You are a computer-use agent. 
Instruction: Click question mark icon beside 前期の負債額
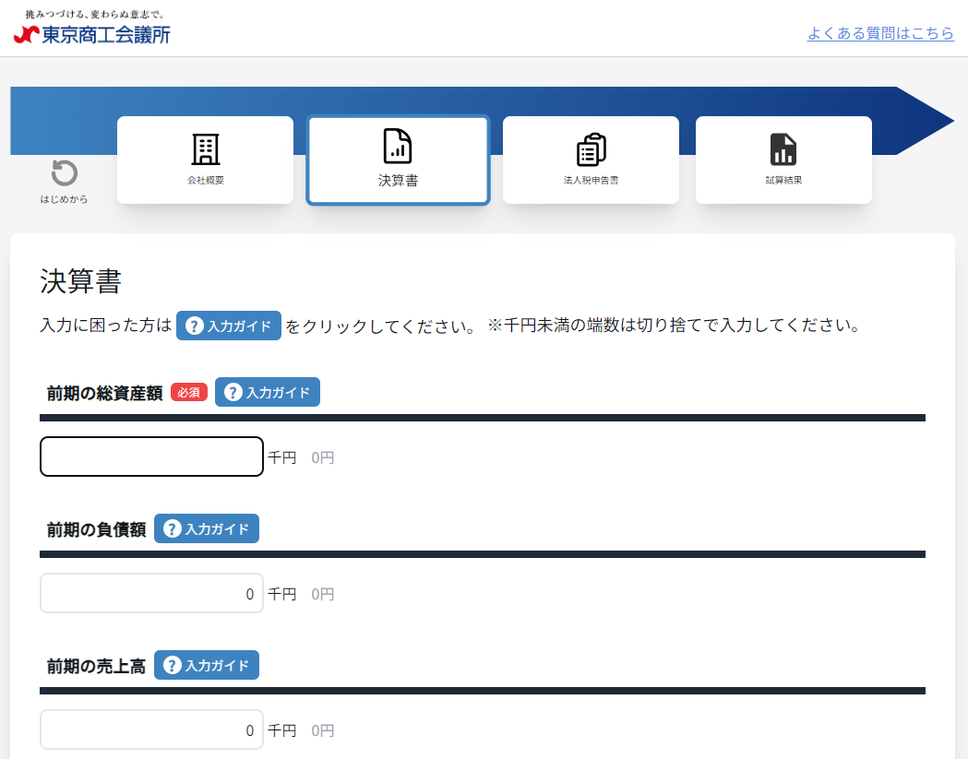coord(173,529)
